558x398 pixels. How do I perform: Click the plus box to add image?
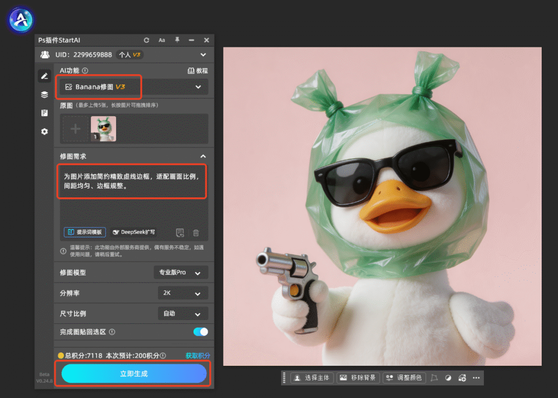(x=75, y=129)
